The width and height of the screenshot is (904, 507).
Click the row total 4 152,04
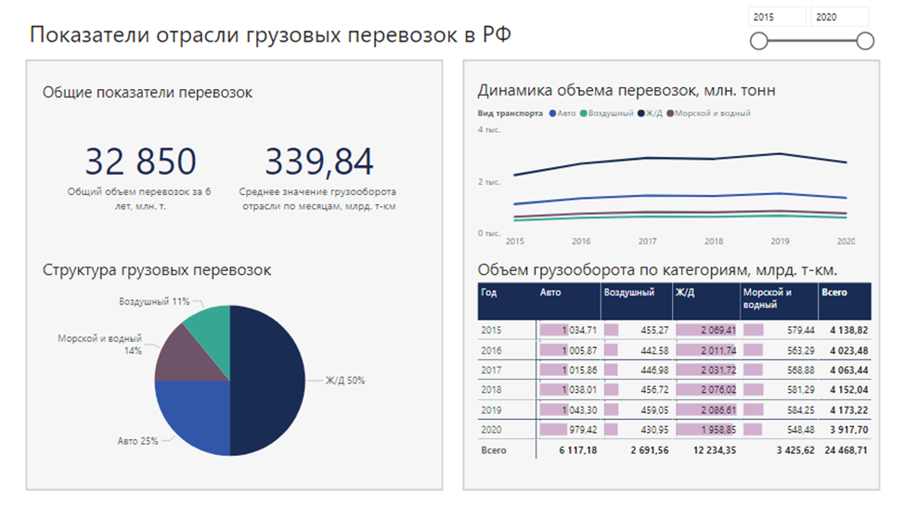[848, 390]
